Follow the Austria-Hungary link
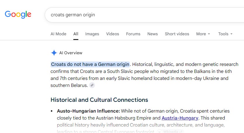The image size is (244, 133). click(180, 118)
